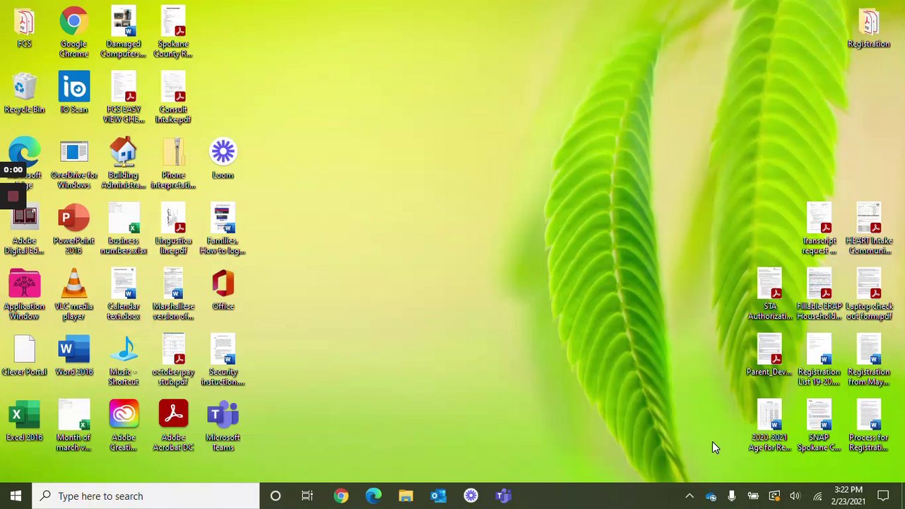Stop the screen recording with the red square

(x=13, y=197)
